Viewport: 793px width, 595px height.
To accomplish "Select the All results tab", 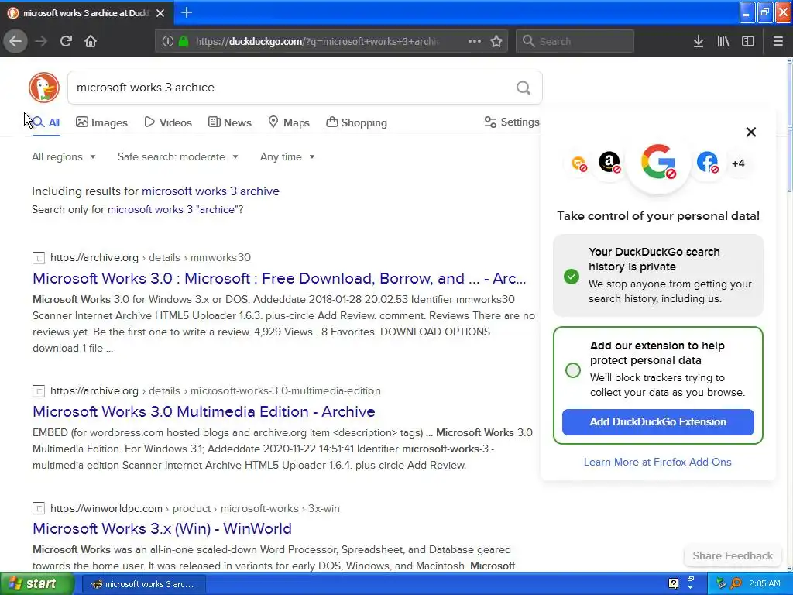I will tap(46, 122).
